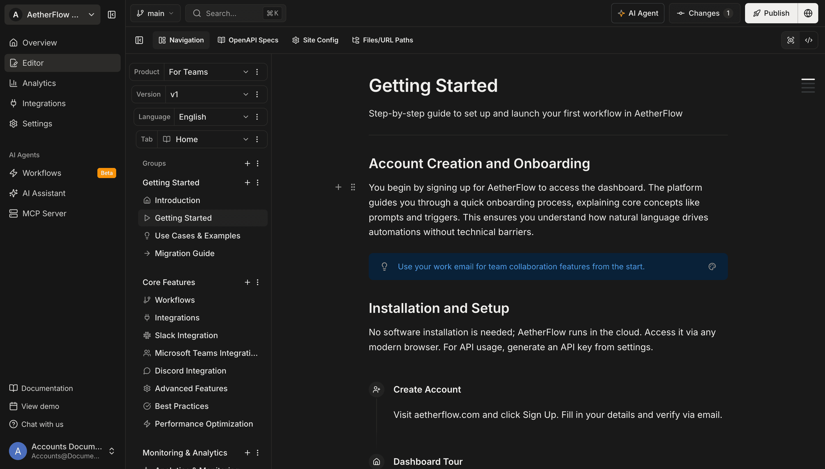Click the AetherFlow workspace avatar icon

click(x=15, y=15)
